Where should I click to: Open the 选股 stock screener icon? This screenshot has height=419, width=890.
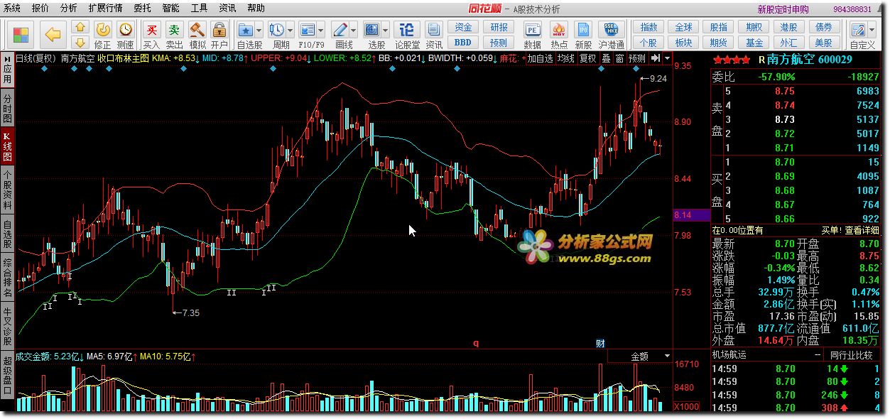point(372,29)
